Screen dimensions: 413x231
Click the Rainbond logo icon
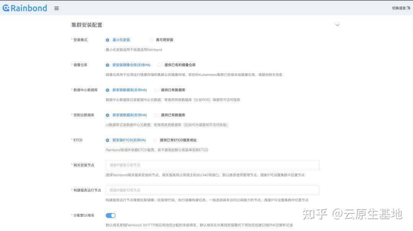pos(6,8)
